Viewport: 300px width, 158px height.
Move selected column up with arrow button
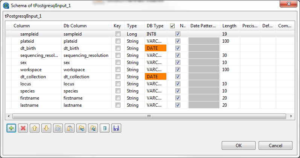click(35, 128)
